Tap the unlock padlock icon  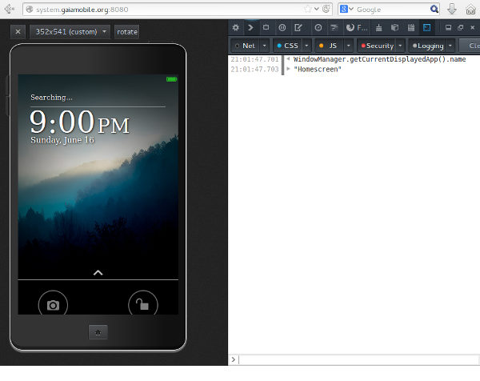coord(142,305)
